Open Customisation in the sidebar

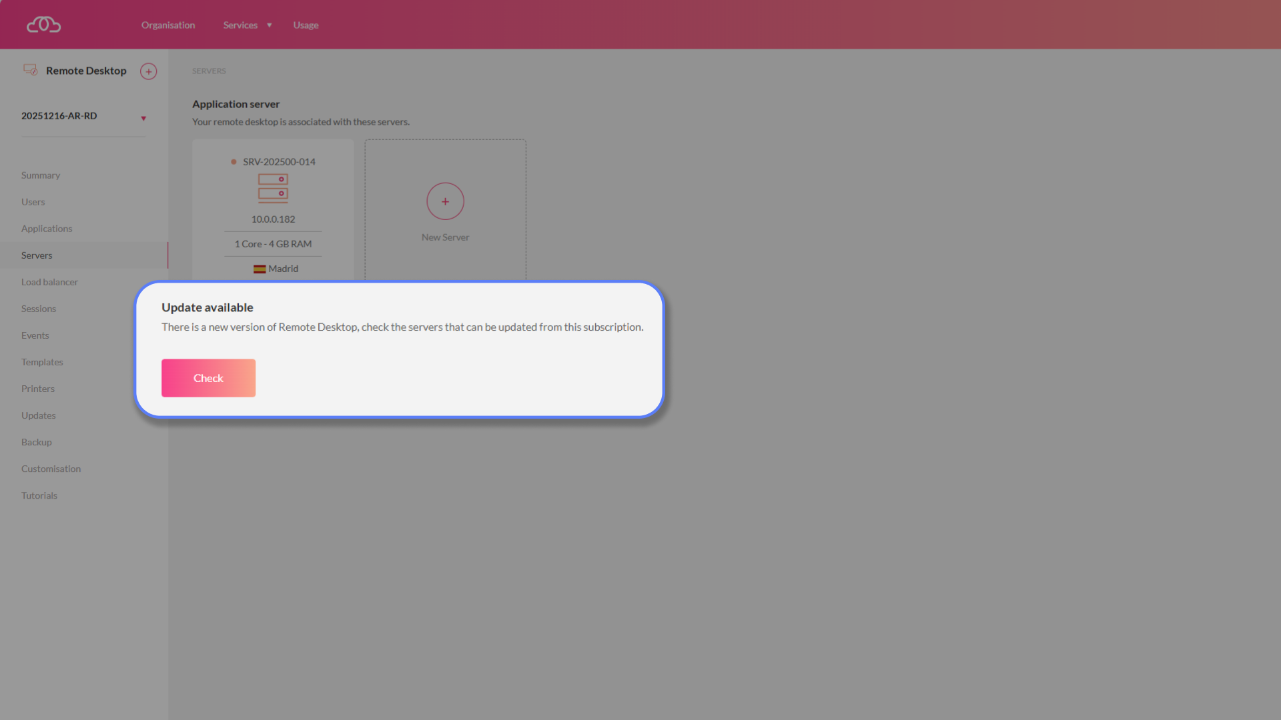pyautogui.click(x=51, y=469)
